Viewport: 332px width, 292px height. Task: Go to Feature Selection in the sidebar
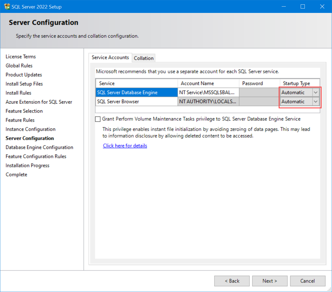(24, 111)
